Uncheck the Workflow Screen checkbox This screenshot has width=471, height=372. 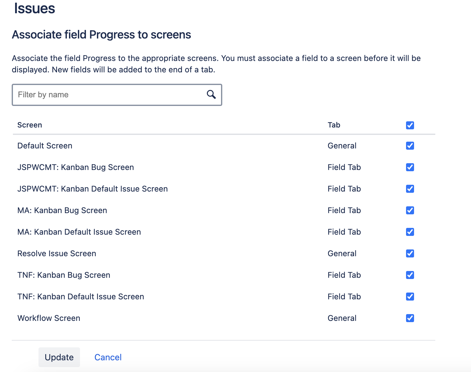click(410, 318)
